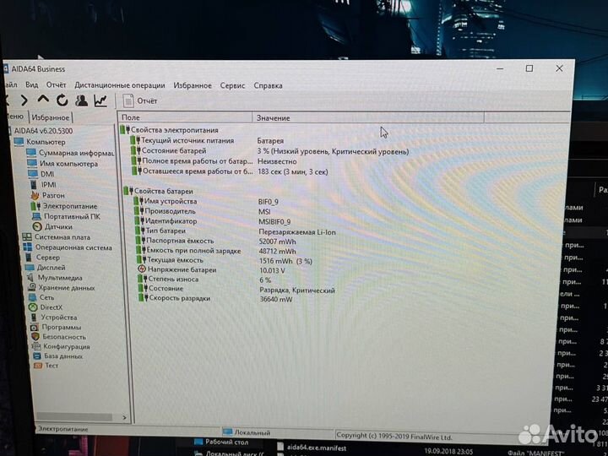Viewport: 608px width, 456px height.
Task: Click the Поле column header
Action: [x=185, y=117]
